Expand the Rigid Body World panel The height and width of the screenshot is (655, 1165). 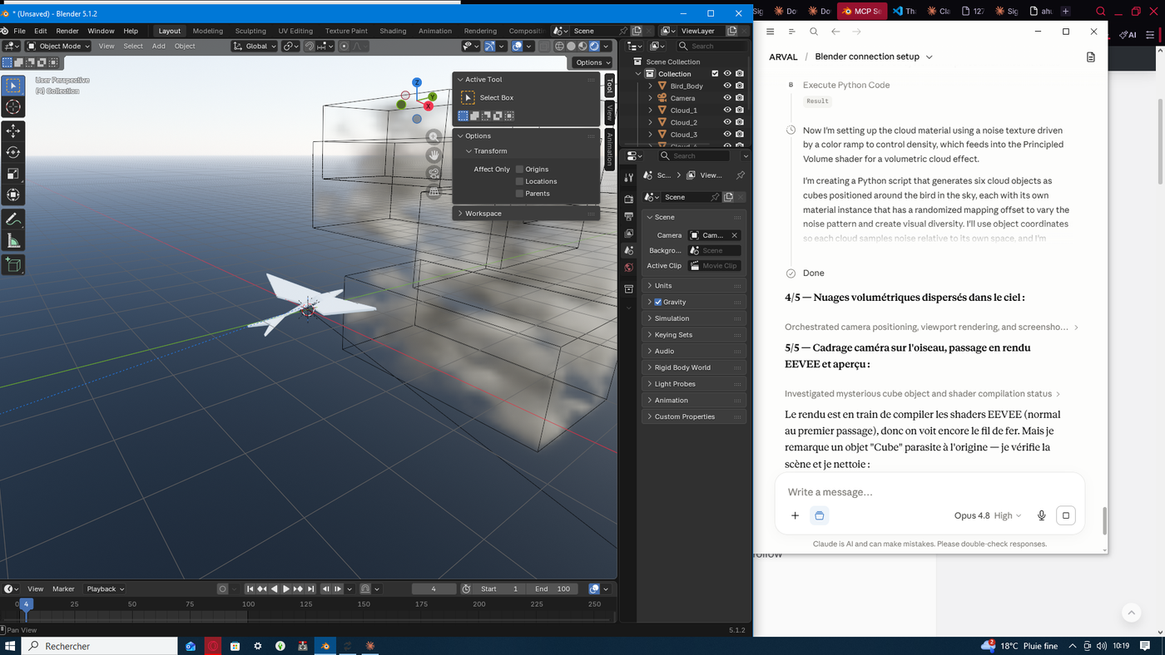pyautogui.click(x=694, y=367)
